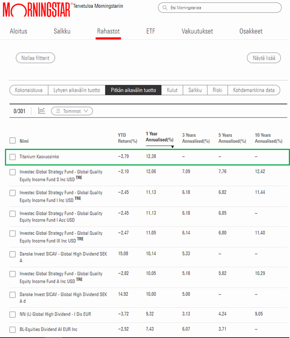Click the Näytä lisää button

pos(264,58)
